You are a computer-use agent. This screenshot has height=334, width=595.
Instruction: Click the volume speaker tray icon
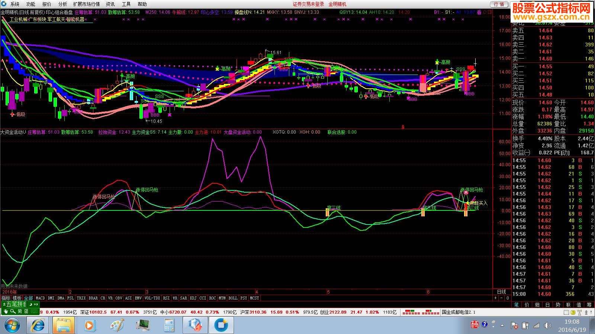[x=547, y=325]
